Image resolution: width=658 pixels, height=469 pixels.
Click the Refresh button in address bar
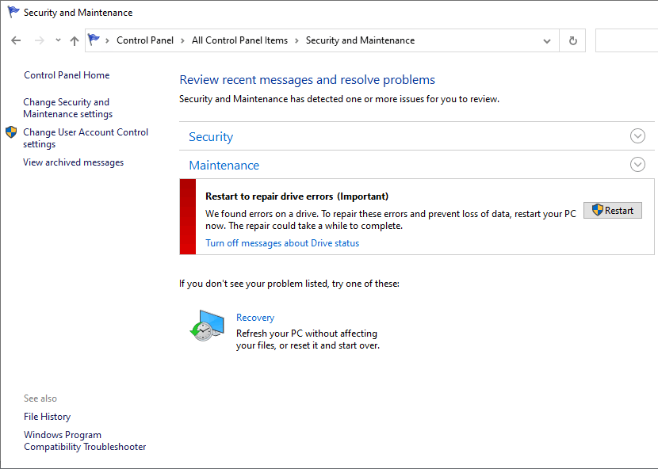[572, 40]
